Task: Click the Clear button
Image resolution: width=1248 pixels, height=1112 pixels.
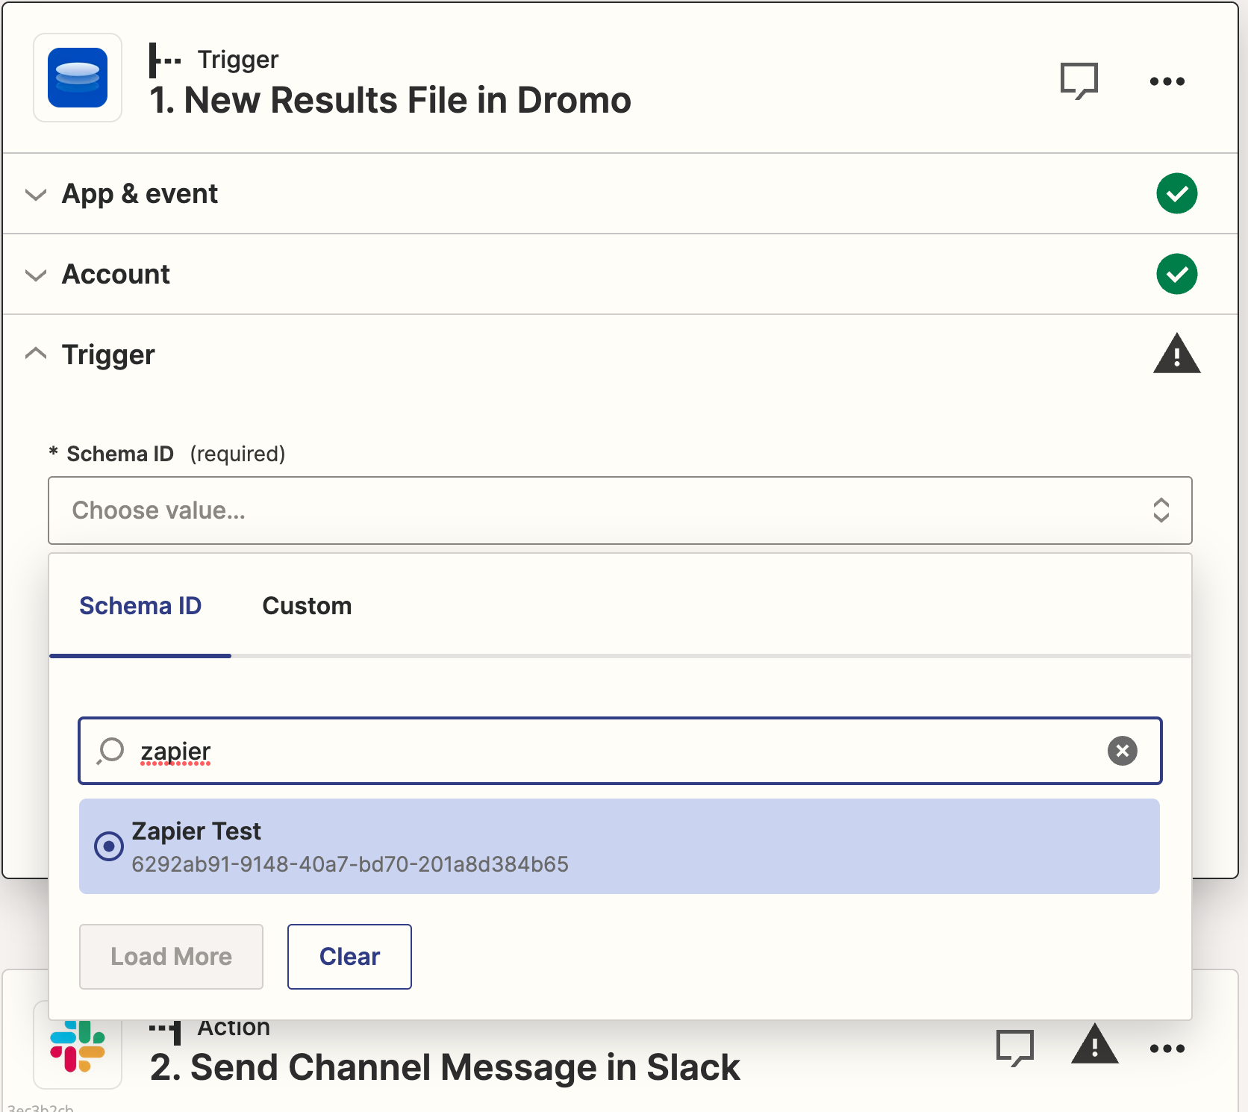Action: pyautogui.click(x=349, y=957)
